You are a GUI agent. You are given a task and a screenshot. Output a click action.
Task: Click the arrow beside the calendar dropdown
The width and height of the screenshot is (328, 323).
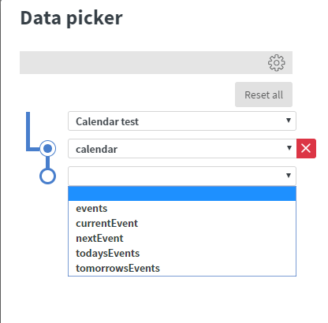289,148
